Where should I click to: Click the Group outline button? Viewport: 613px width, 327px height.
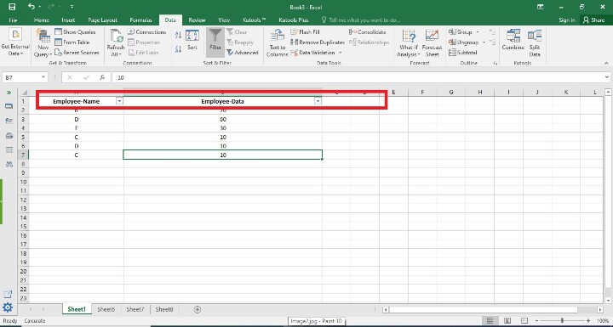pos(461,32)
